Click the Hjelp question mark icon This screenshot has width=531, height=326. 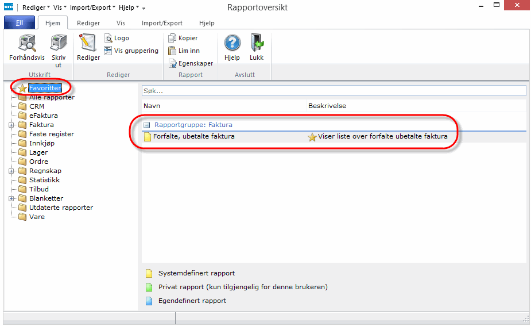(232, 43)
